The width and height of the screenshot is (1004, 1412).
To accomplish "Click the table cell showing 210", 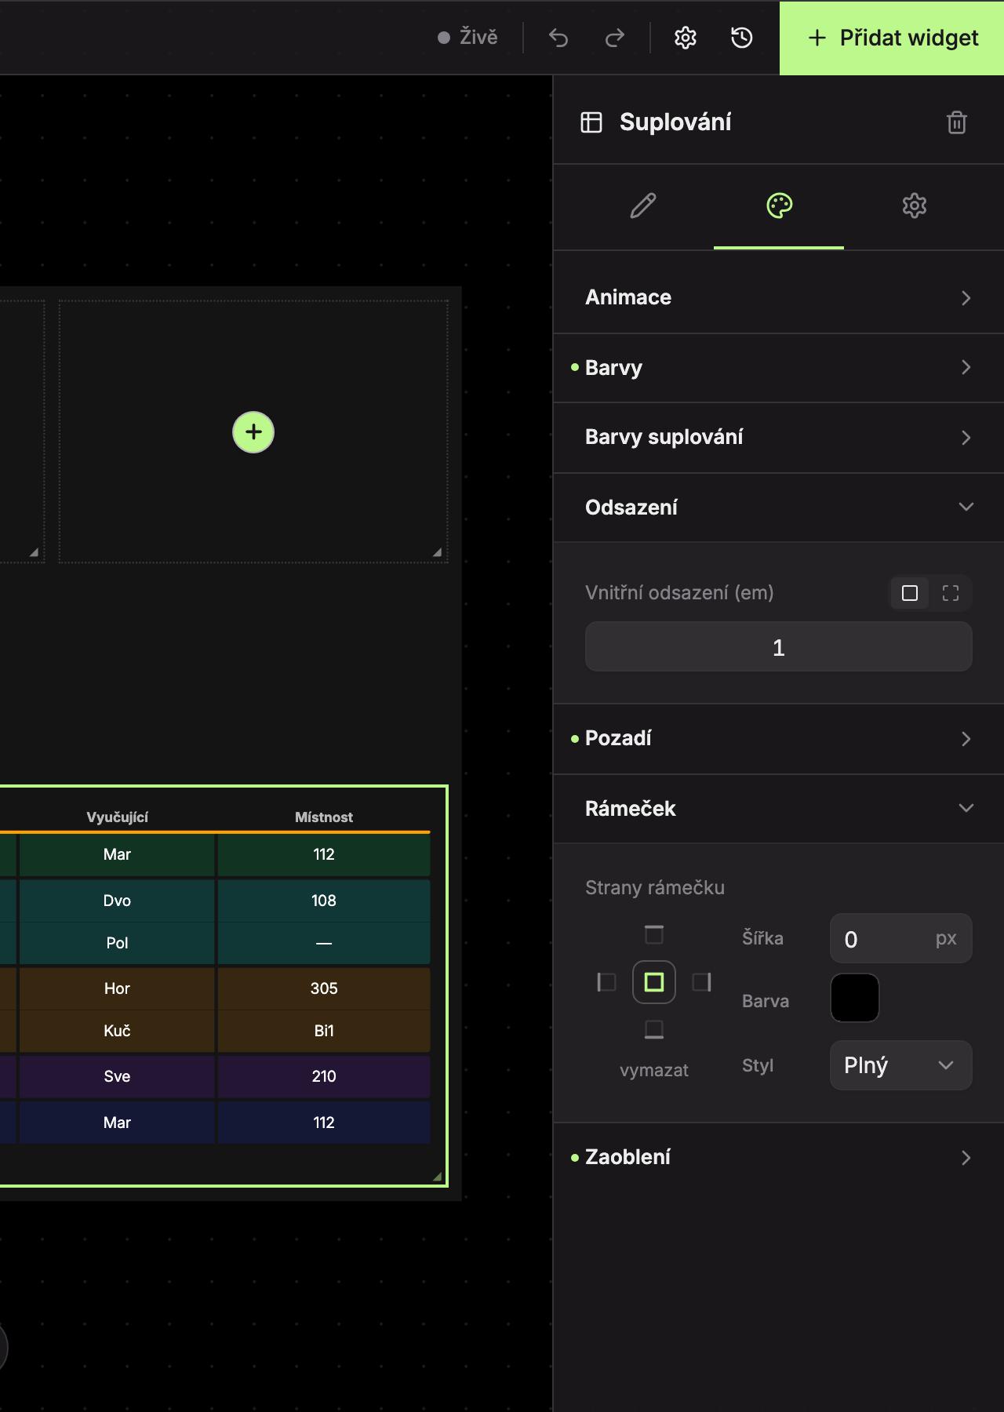I will [x=324, y=1076].
